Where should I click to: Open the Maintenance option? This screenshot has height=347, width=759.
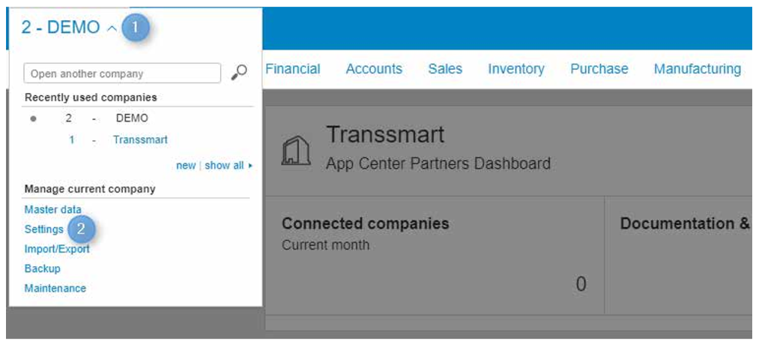55,288
